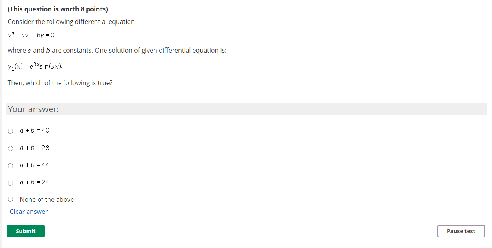The image size is (492, 248).
Task: Click the differential equation y'' + ay' + by = 0
Action: tap(31, 35)
